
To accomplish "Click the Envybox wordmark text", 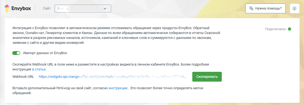I will click(21, 8).
